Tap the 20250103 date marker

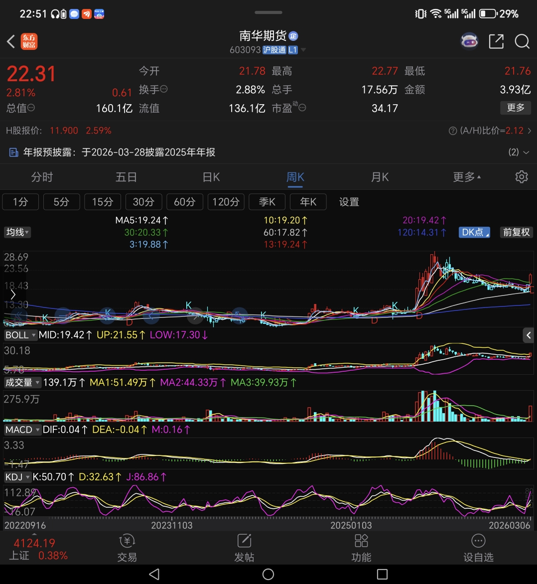pyautogui.click(x=351, y=525)
